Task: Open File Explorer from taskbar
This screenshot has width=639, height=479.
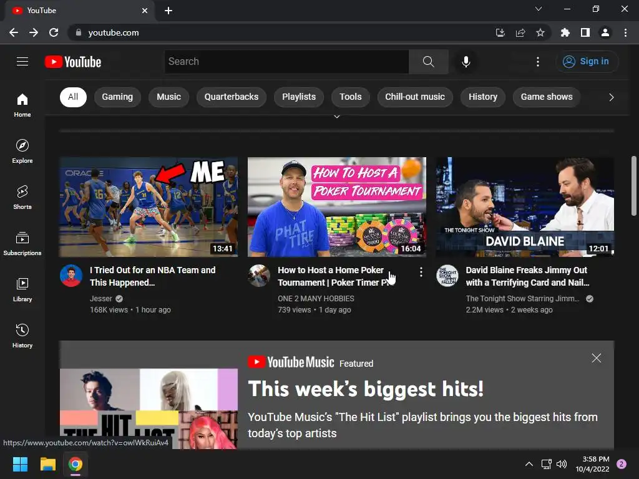Action: (47, 464)
